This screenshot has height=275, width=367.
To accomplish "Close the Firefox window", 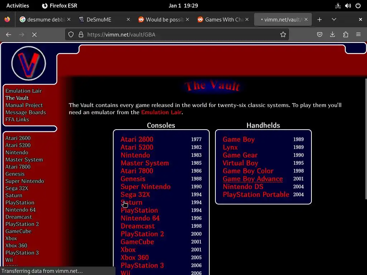I will (361, 19).
